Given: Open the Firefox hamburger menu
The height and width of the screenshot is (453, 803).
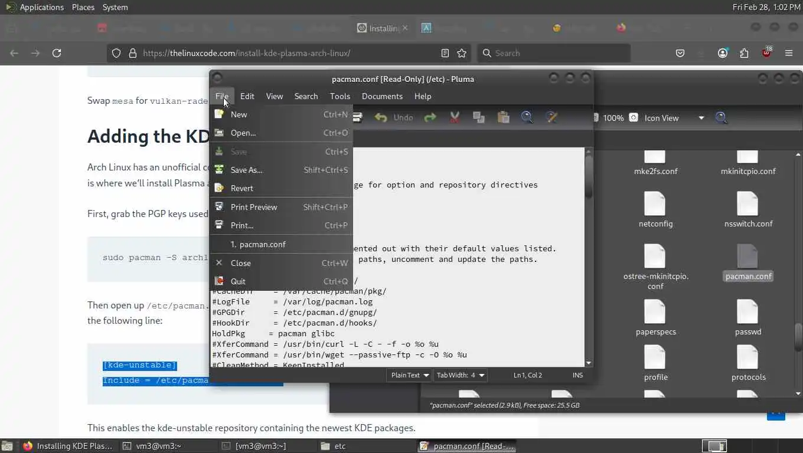Looking at the screenshot, I should pos(789,53).
